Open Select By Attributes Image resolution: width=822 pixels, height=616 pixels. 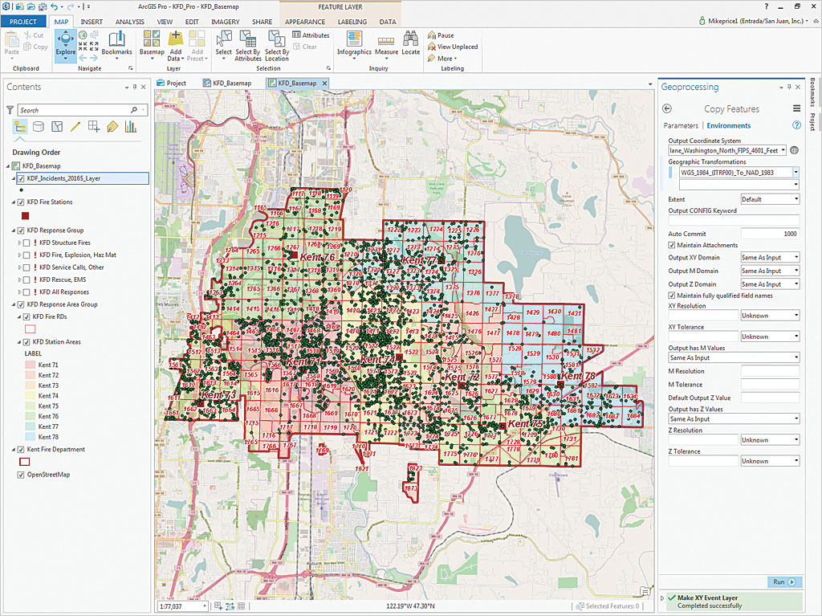click(247, 45)
